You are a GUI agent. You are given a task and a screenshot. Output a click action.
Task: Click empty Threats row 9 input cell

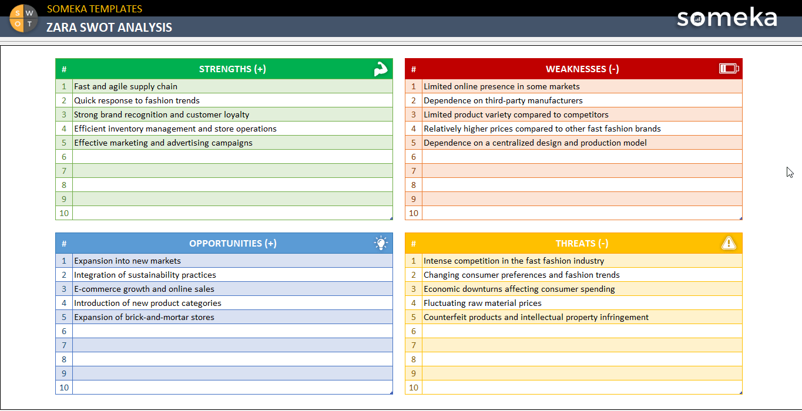582,373
